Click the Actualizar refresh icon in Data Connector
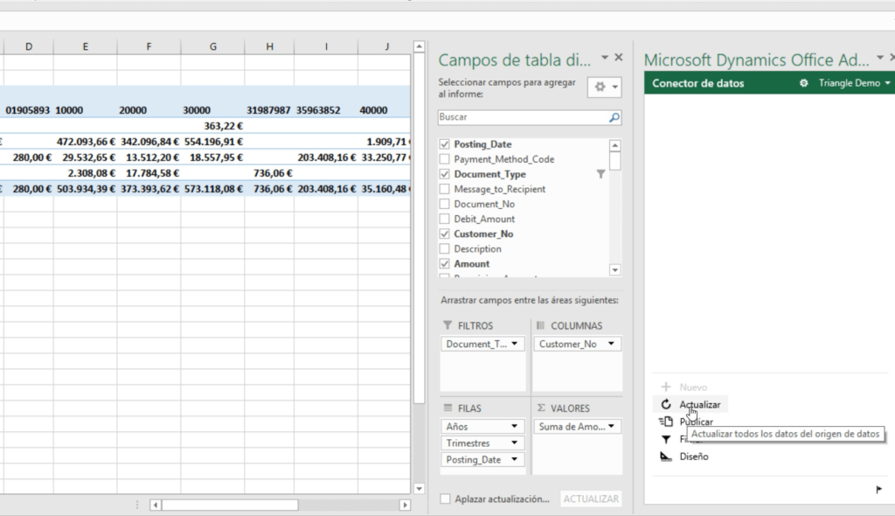 point(666,404)
